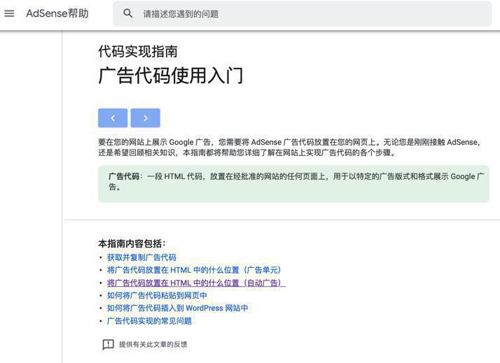Image resolution: width=500 pixels, height=363 pixels.
Task: Open the HTML 广告单元 placement link
Action: 194,270
